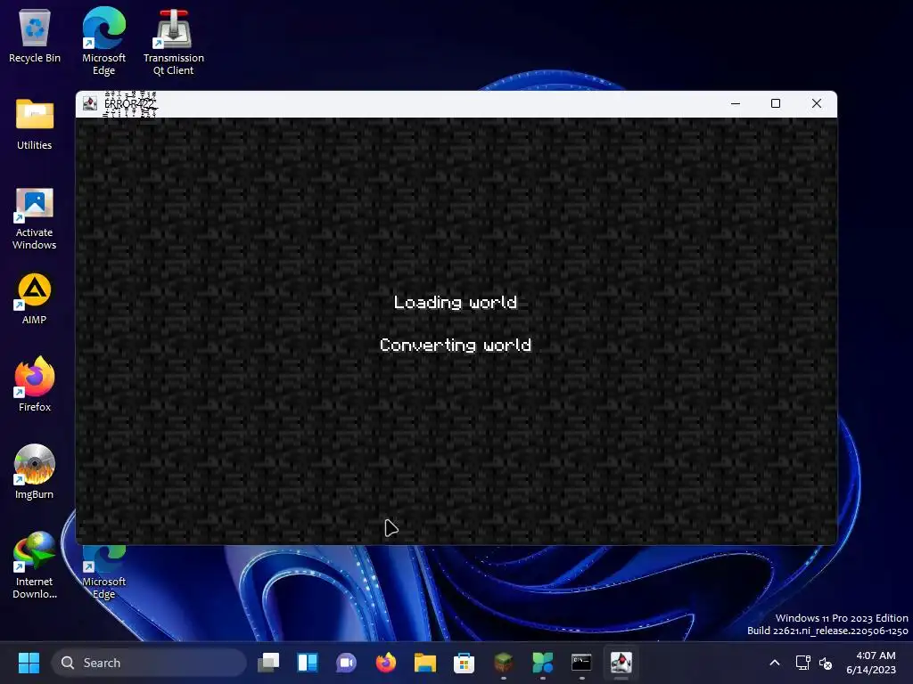913x684 pixels.
Task: Open Chat app in taskbar
Action: 347,663
